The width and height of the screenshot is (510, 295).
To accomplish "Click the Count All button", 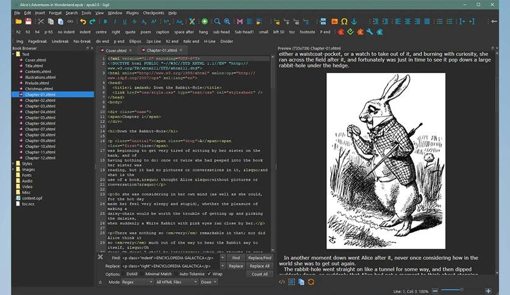I will coord(259,274).
